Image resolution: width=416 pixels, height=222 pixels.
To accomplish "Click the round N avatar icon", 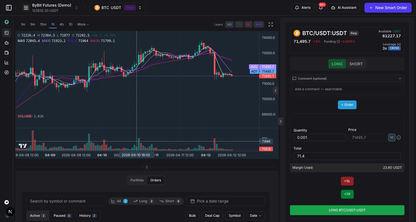I will 10,212.
